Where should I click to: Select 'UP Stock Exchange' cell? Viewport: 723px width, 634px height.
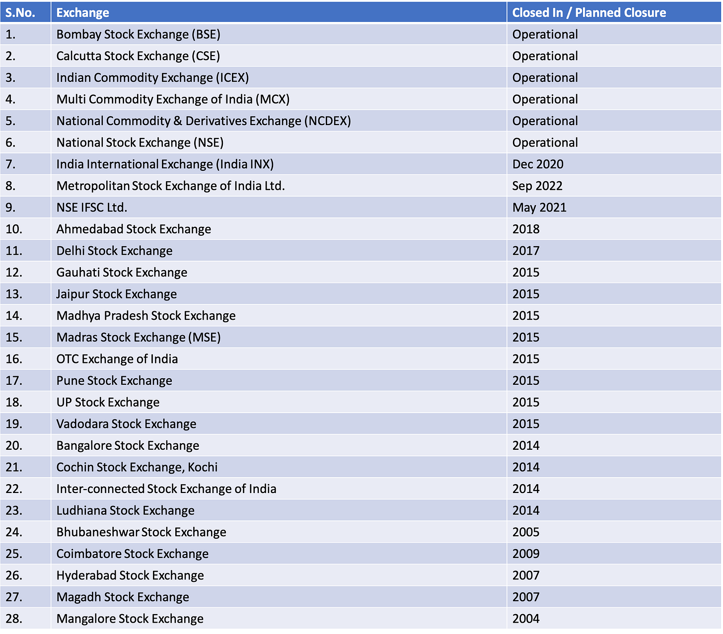pos(279,402)
